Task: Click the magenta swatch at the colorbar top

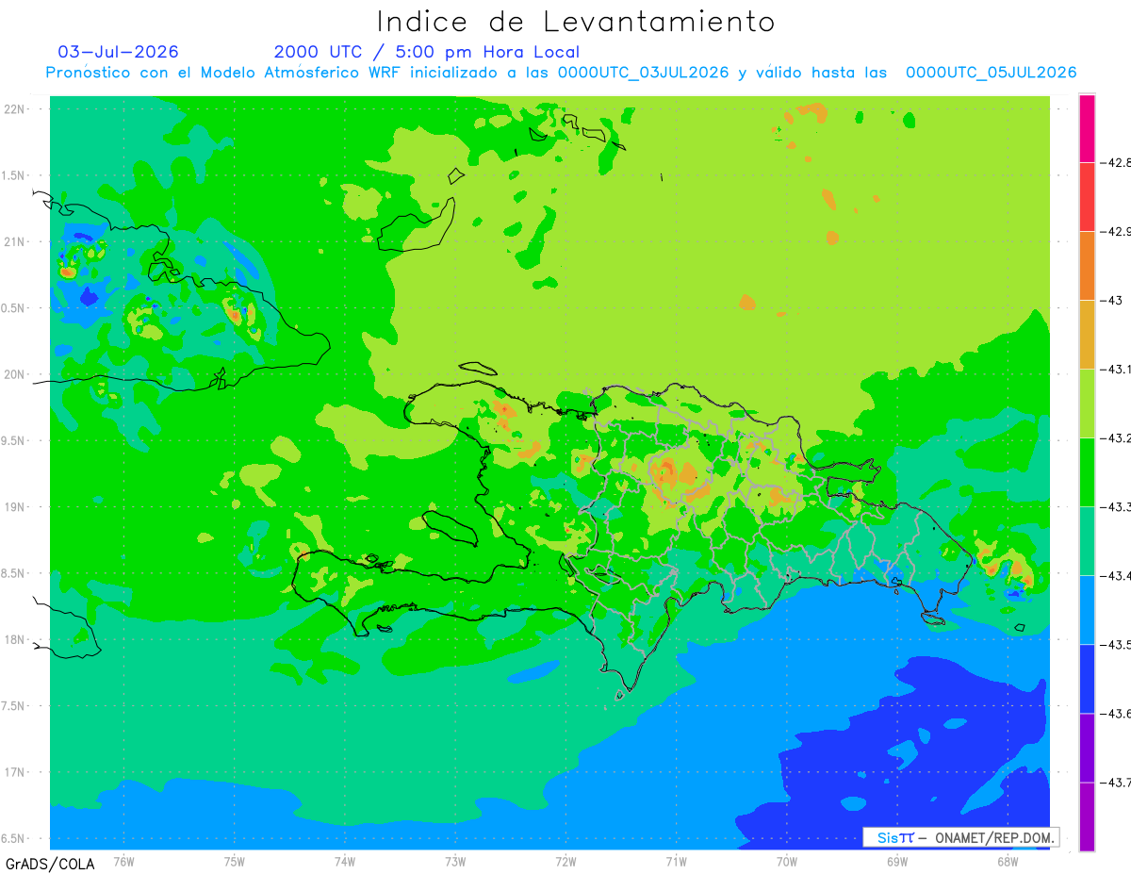Action: click(1087, 128)
